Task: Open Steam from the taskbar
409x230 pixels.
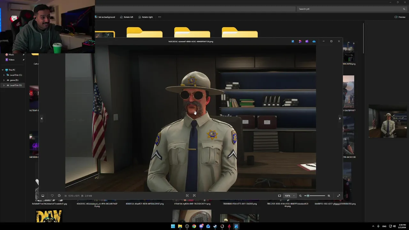Action: click(215, 226)
